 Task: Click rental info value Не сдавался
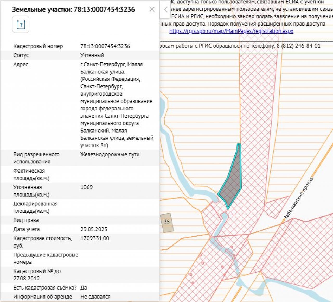point(95,297)
